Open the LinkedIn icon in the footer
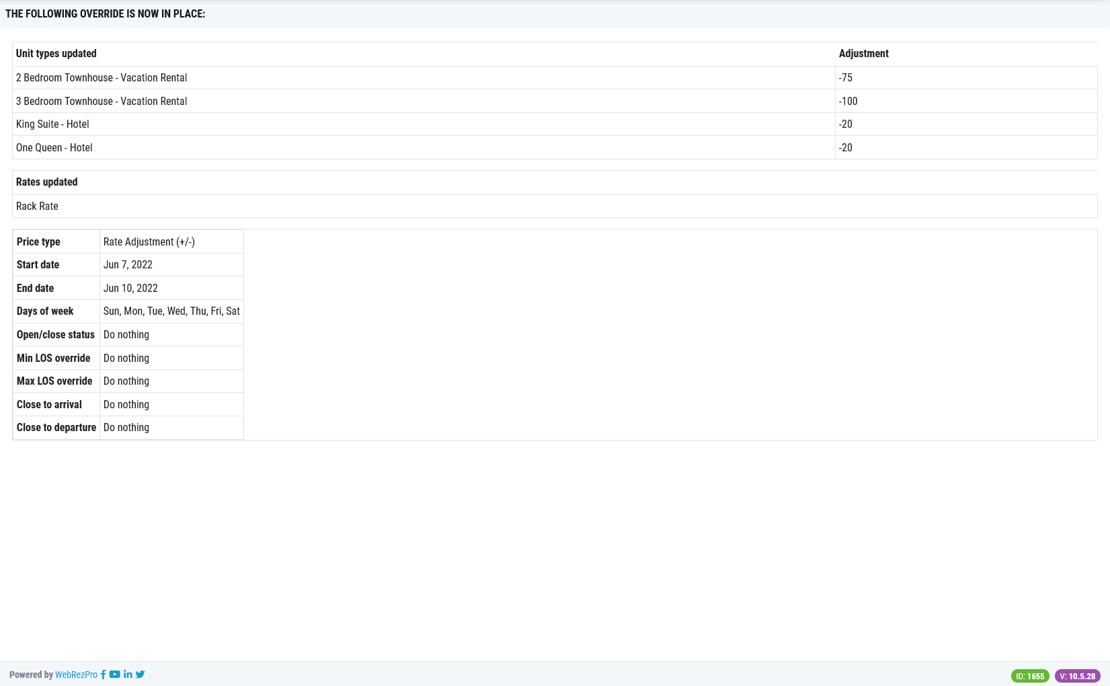The image size is (1110, 686). (x=128, y=674)
